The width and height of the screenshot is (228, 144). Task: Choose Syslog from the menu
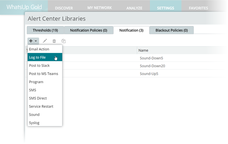[45, 123]
